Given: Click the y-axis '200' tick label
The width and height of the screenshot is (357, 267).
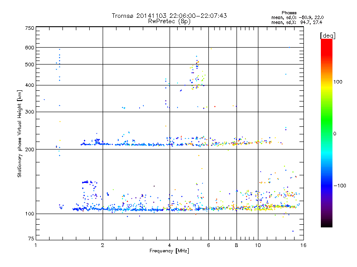Looking at the screenshot, I should pyautogui.click(x=29, y=150).
